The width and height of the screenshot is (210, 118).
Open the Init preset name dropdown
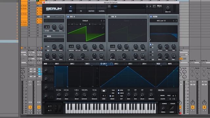tap(128, 6)
